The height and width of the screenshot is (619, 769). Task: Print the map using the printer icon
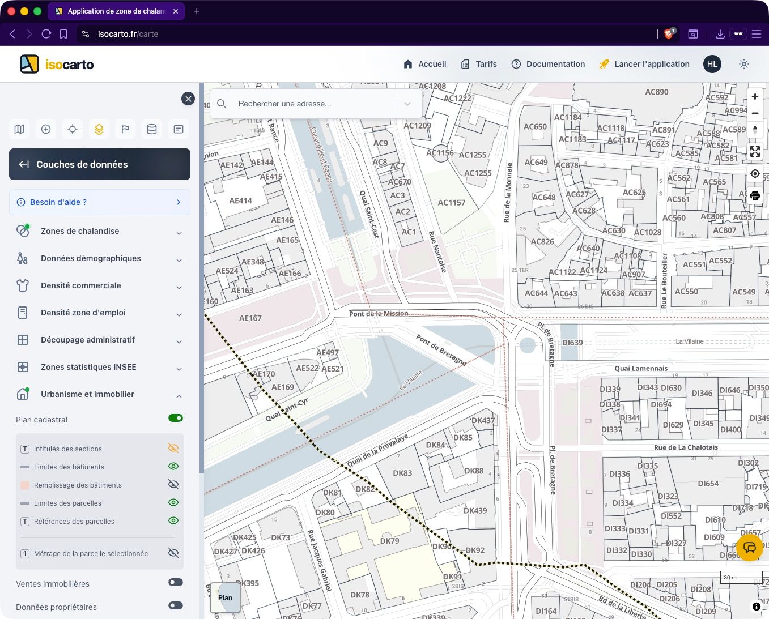coord(755,195)
